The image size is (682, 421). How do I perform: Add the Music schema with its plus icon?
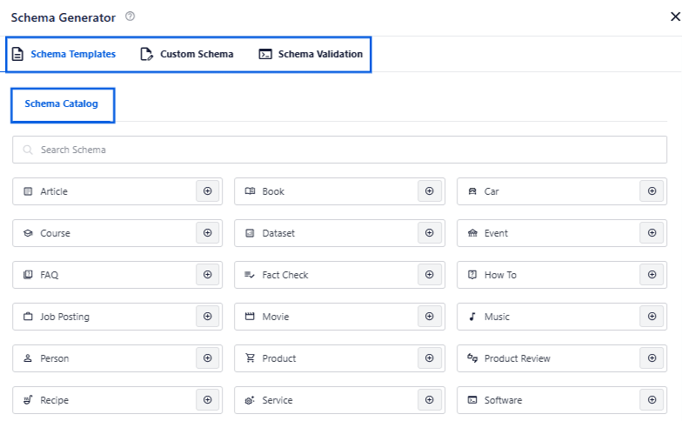pos(652,317)
